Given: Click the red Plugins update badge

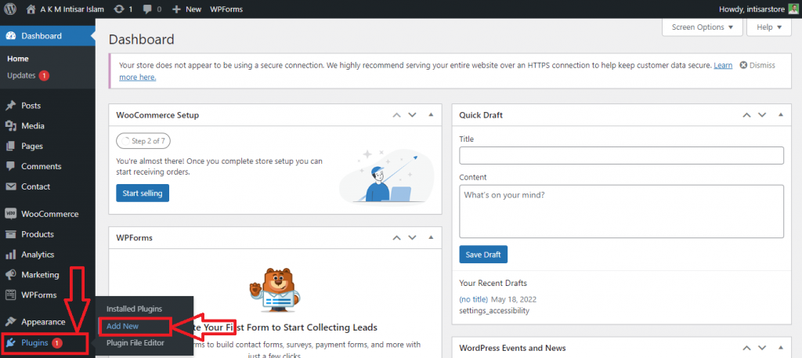Looking at the screenshot, I should tap(57, 342).
